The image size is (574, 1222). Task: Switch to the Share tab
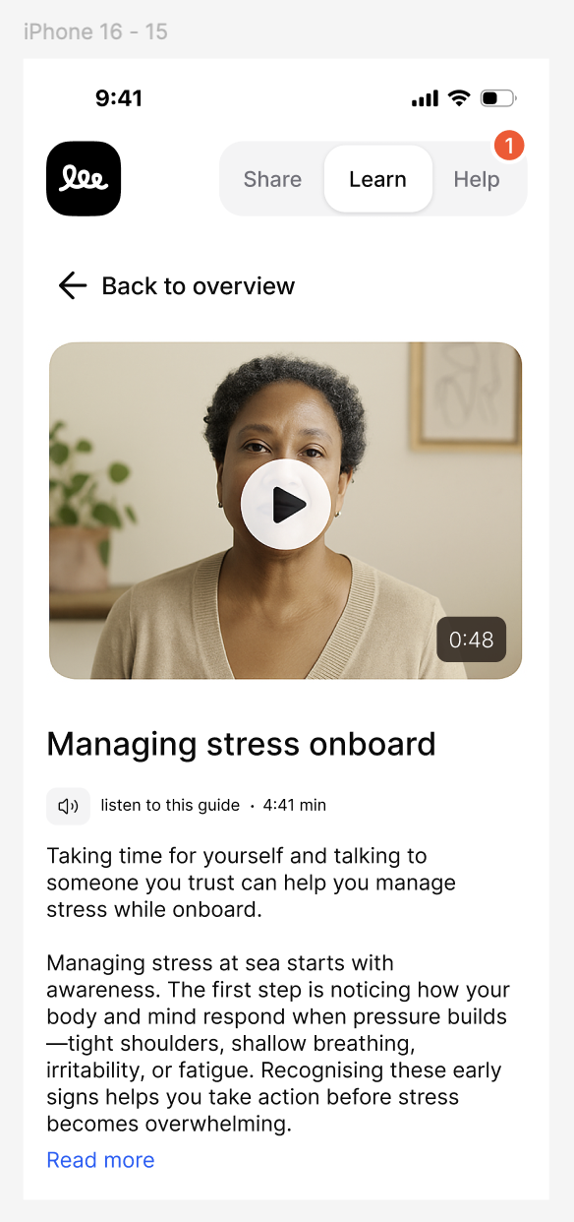coord(272,179)
